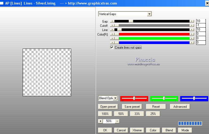Screen dimensions: 209x134
Task: Click the Gap slider left arrow
Action: pyautogui.click(x=112, y=21)
